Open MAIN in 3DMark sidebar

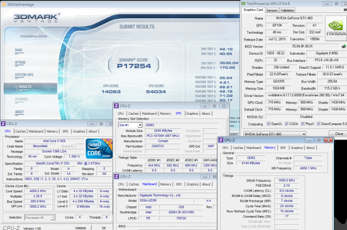(x=18, y=50)
